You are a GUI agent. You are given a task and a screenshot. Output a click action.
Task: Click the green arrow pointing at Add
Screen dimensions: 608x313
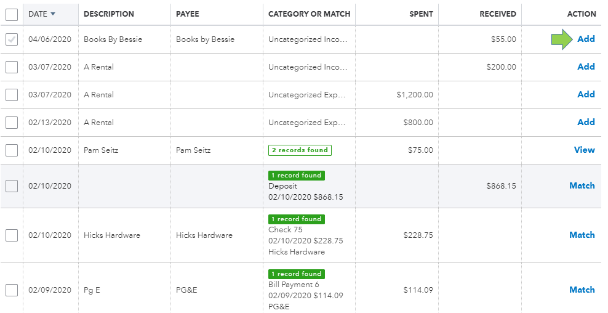[562, 39]
